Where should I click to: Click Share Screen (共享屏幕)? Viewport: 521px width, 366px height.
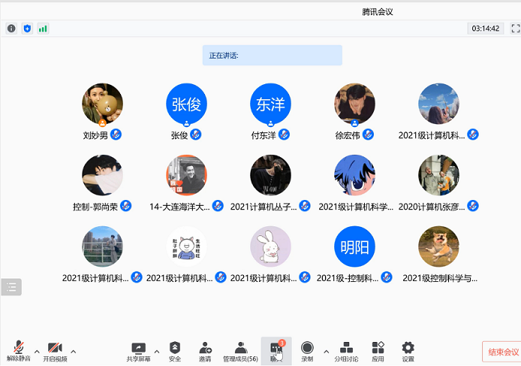point(138,350)
